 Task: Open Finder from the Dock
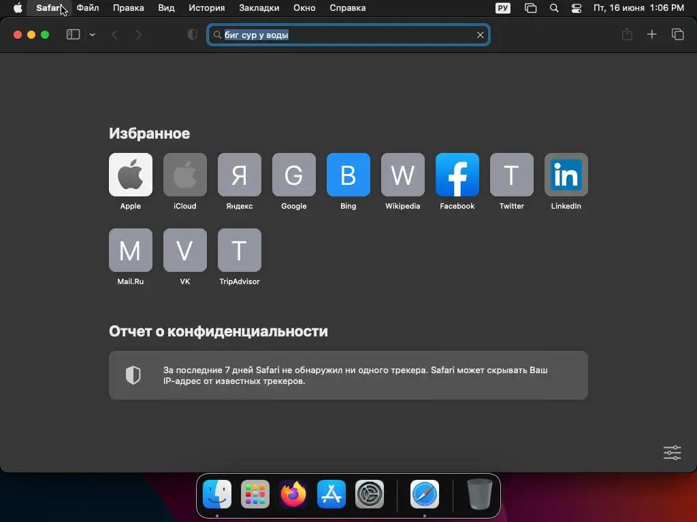click(x=217, y=494)
